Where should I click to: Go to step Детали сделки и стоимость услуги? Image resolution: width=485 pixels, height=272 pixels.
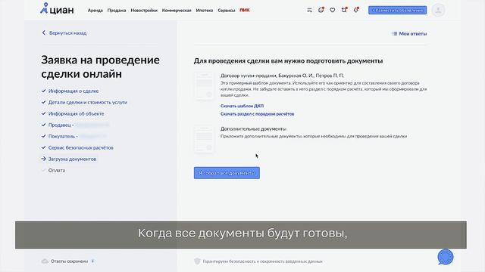(88, 102)
